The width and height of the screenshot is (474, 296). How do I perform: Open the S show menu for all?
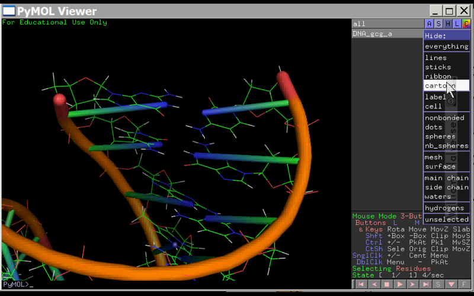coord(438,24)
